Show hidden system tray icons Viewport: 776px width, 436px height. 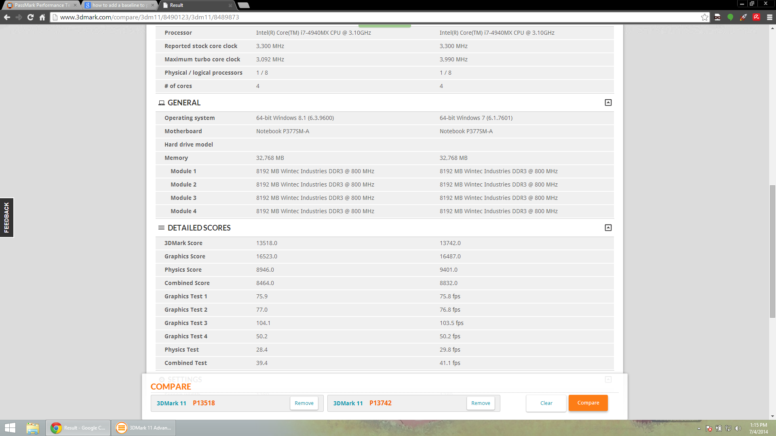[699, 428]
